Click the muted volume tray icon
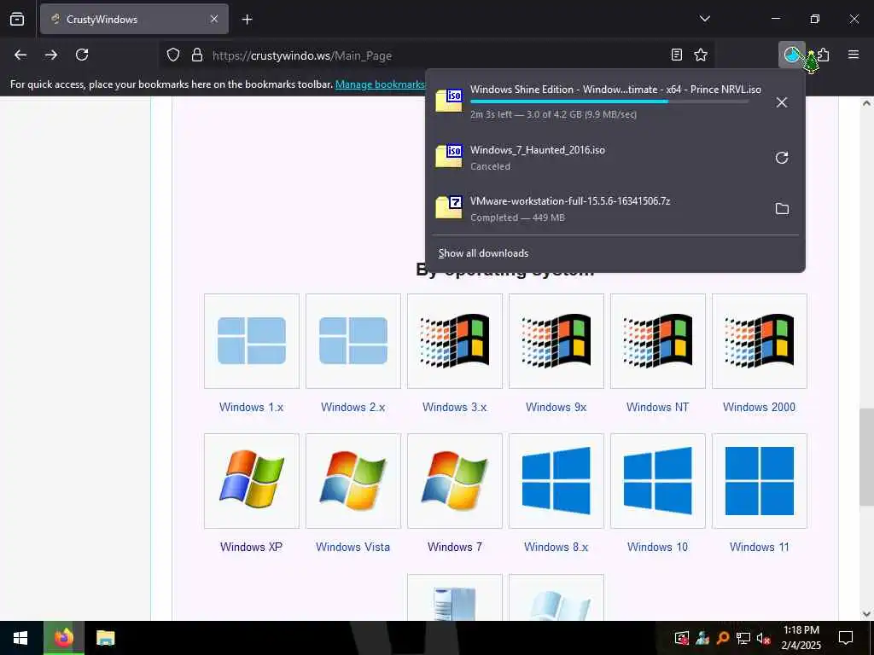Image resolution: width=874 pixels, height=655 pixels. 763,638
